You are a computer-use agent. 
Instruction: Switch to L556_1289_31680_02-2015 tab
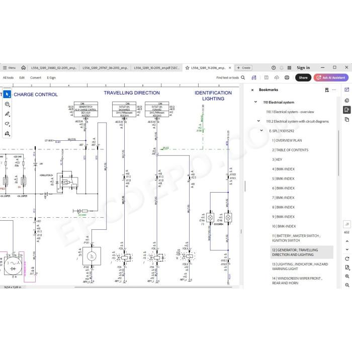pyautogui.click(x=54, y=68)
